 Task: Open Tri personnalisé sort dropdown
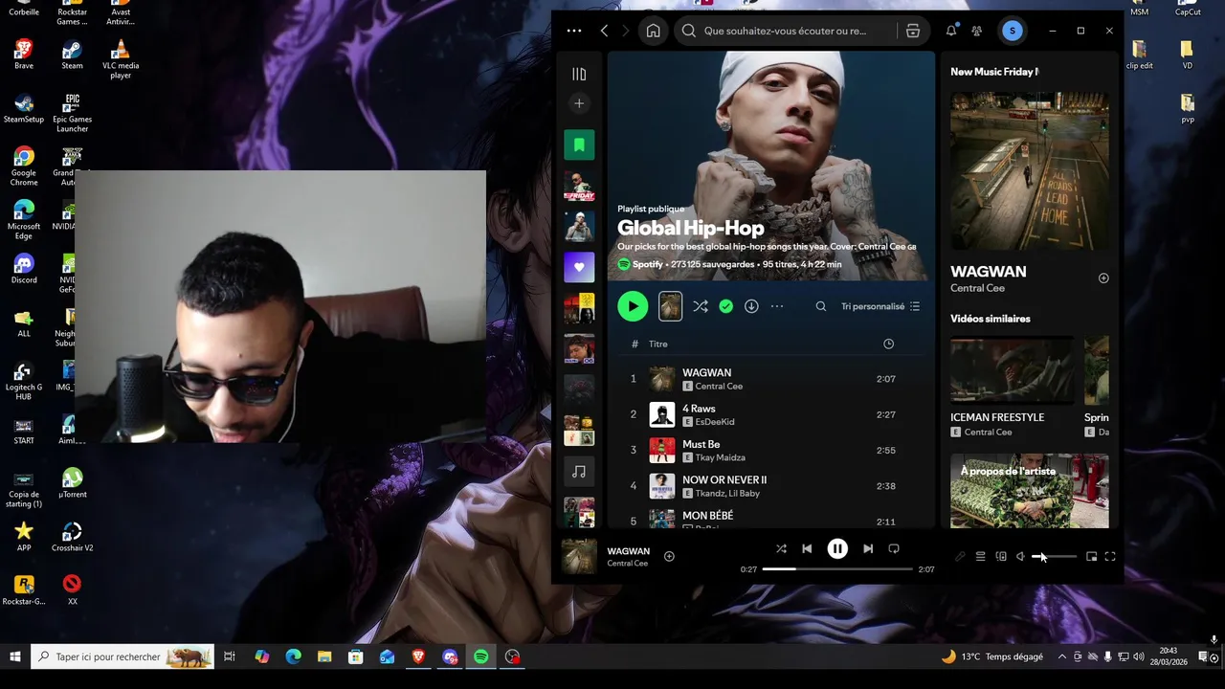(x=880, y=306)
